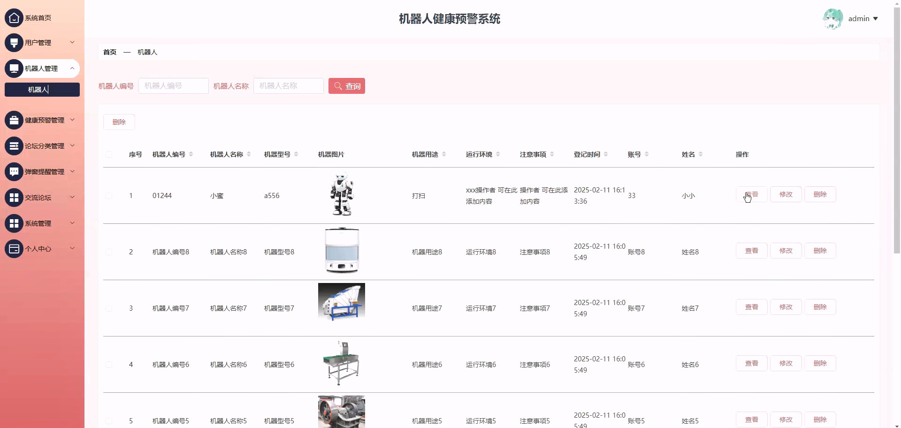Expand the 交流论坛 menu chevron
The image size is (901, 428).
click(72, 197)
